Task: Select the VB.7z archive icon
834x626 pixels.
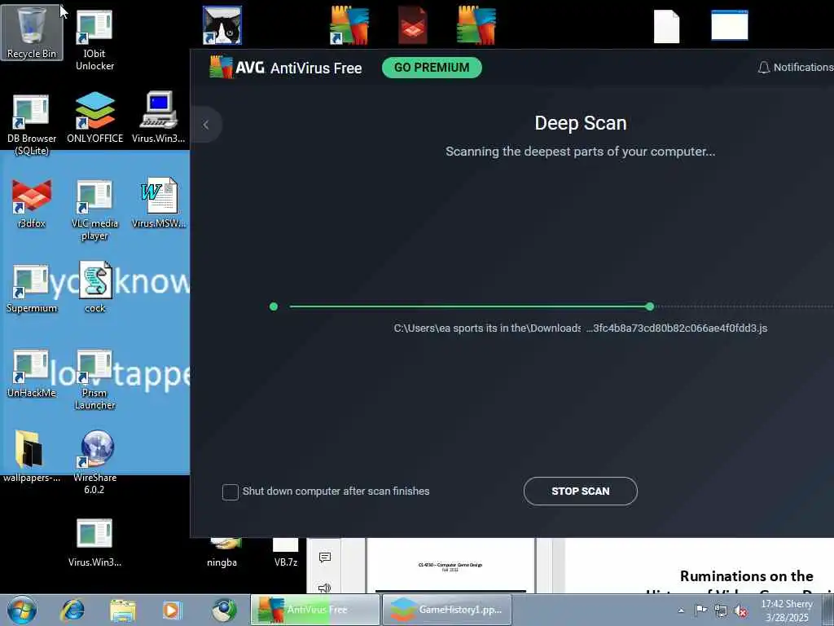Action: point(286,553)
